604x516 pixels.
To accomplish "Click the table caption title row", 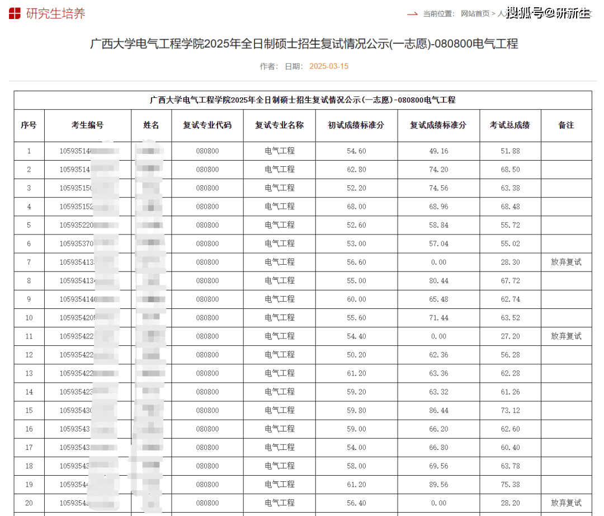I will [303, 100].
